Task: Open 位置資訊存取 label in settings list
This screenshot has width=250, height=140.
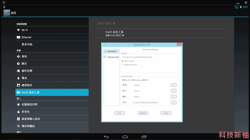Action: [29, 105]
